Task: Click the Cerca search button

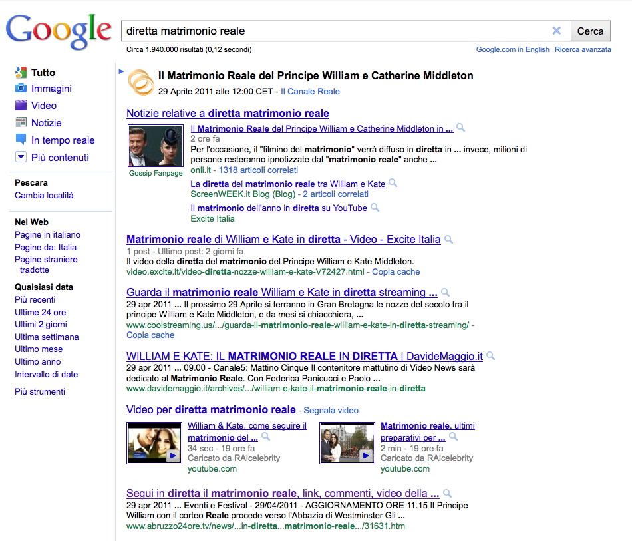Action: click(591, 31)
